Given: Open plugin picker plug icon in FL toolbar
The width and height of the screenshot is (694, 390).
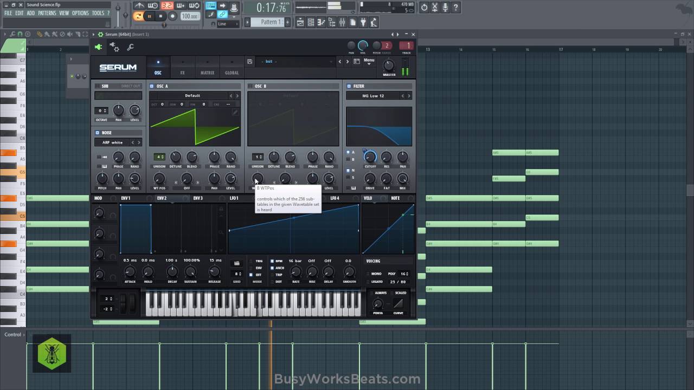Looking at the screenshot, I should pyautogui.click(x=363, y=22).
